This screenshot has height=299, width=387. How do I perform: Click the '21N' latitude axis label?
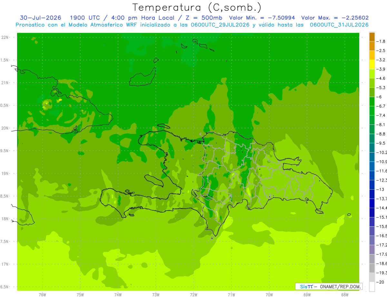coord(5,83)
